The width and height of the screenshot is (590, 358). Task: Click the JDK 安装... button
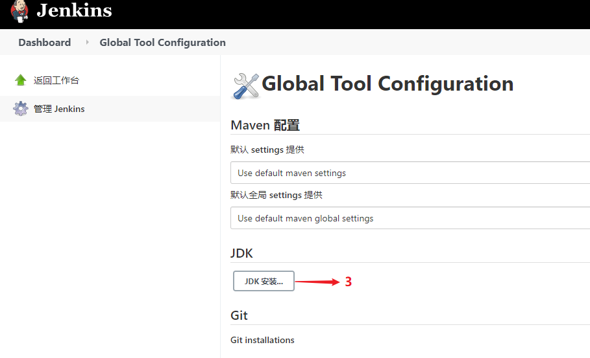pos(264,281)
